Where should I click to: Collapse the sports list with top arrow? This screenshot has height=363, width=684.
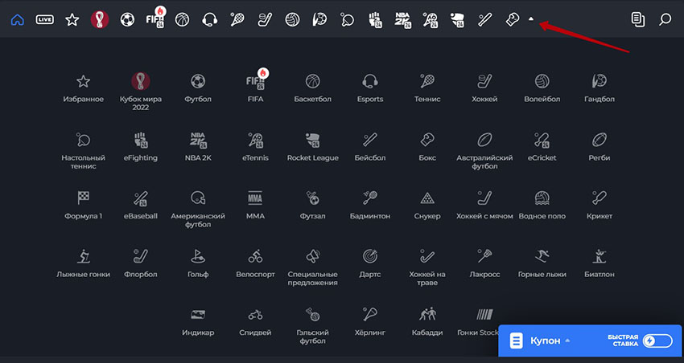pos(531,19)
